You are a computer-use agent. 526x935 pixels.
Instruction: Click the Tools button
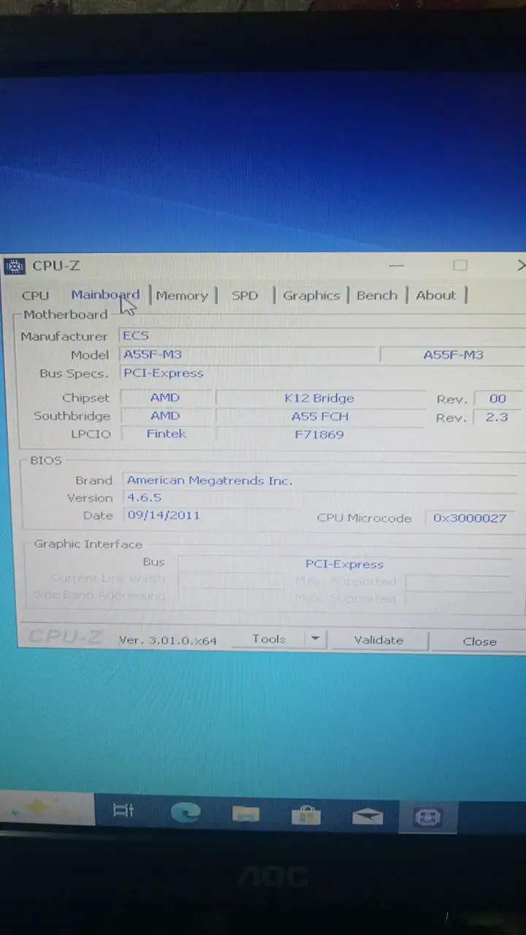(x=268, y=639)
